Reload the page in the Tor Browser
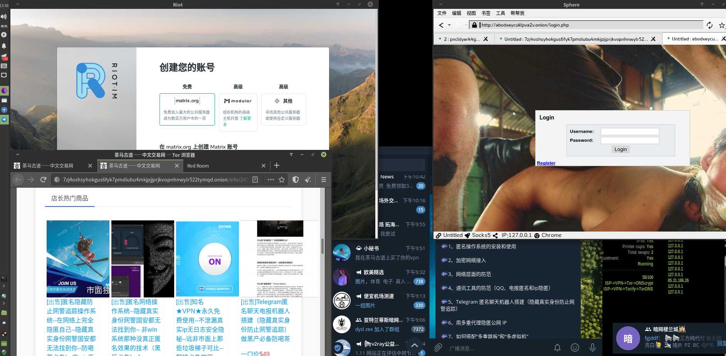 click(x=43, y=180)
